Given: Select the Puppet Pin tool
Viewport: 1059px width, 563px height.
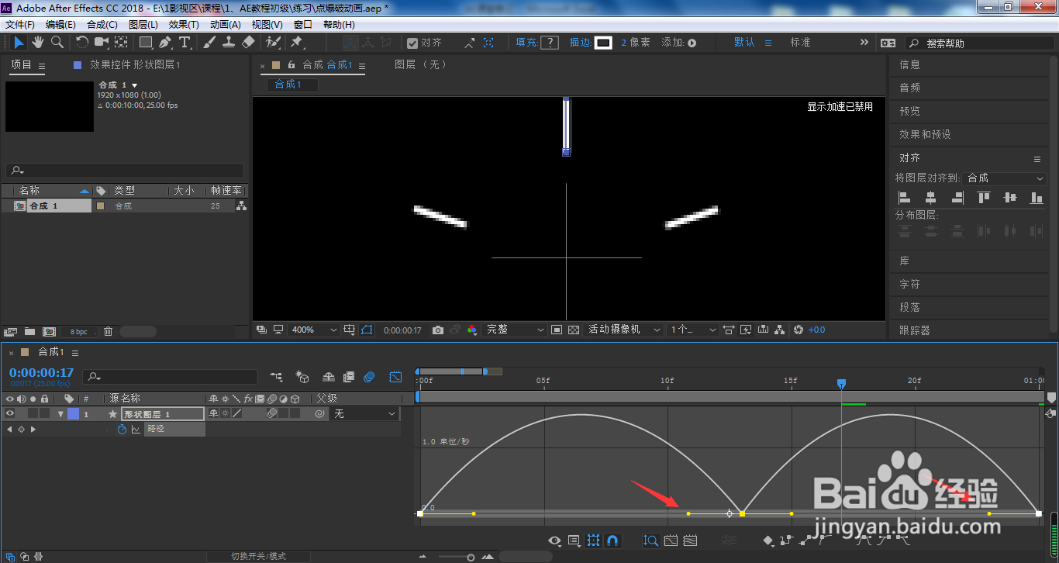Looking at the screenshot, I should 297,42.
